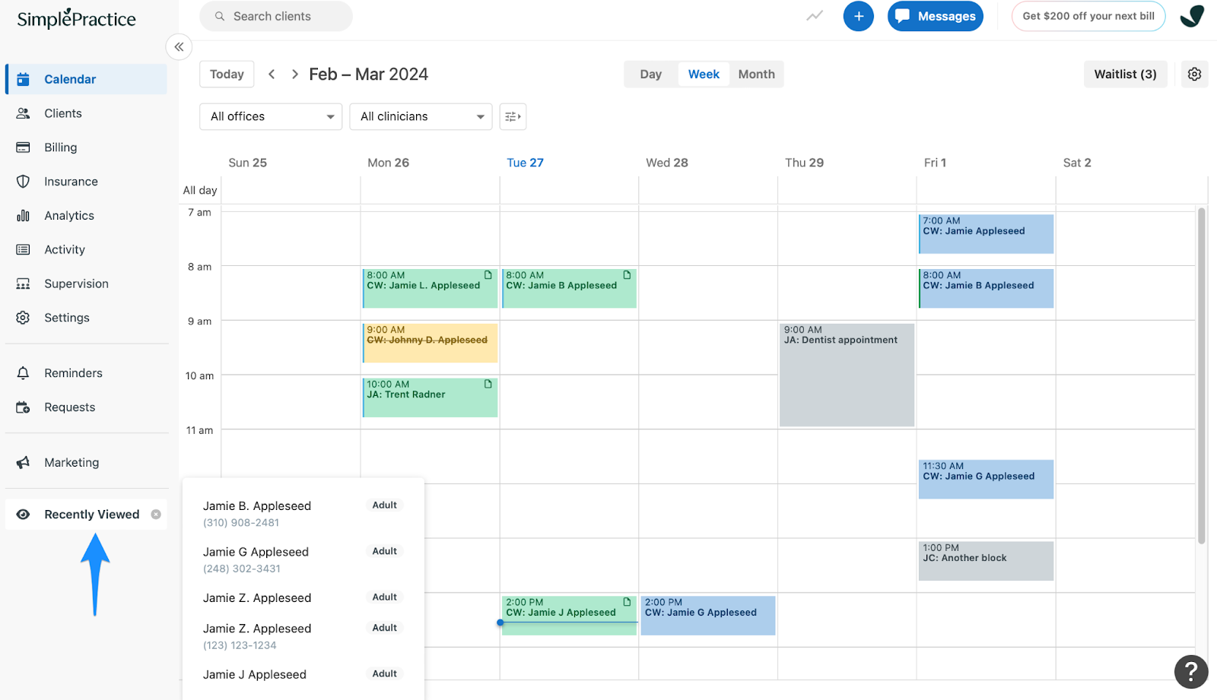Open the Billing section icon
The width and height of the screenshot is (1217, 700).
point(23,147)
